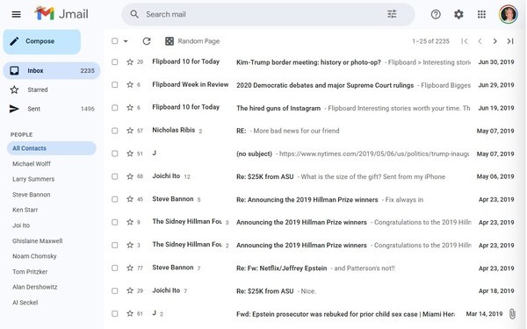Click the refresh mail icon

147,41
